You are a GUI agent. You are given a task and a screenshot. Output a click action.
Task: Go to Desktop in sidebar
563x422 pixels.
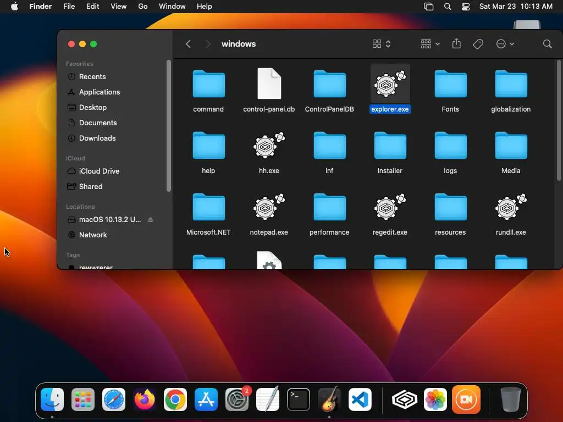tap(92, 107)
